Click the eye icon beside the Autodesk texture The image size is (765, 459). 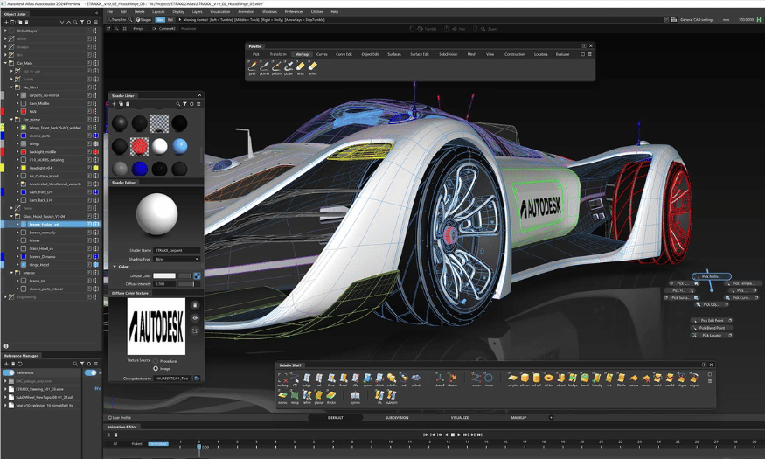pos(195,318)
